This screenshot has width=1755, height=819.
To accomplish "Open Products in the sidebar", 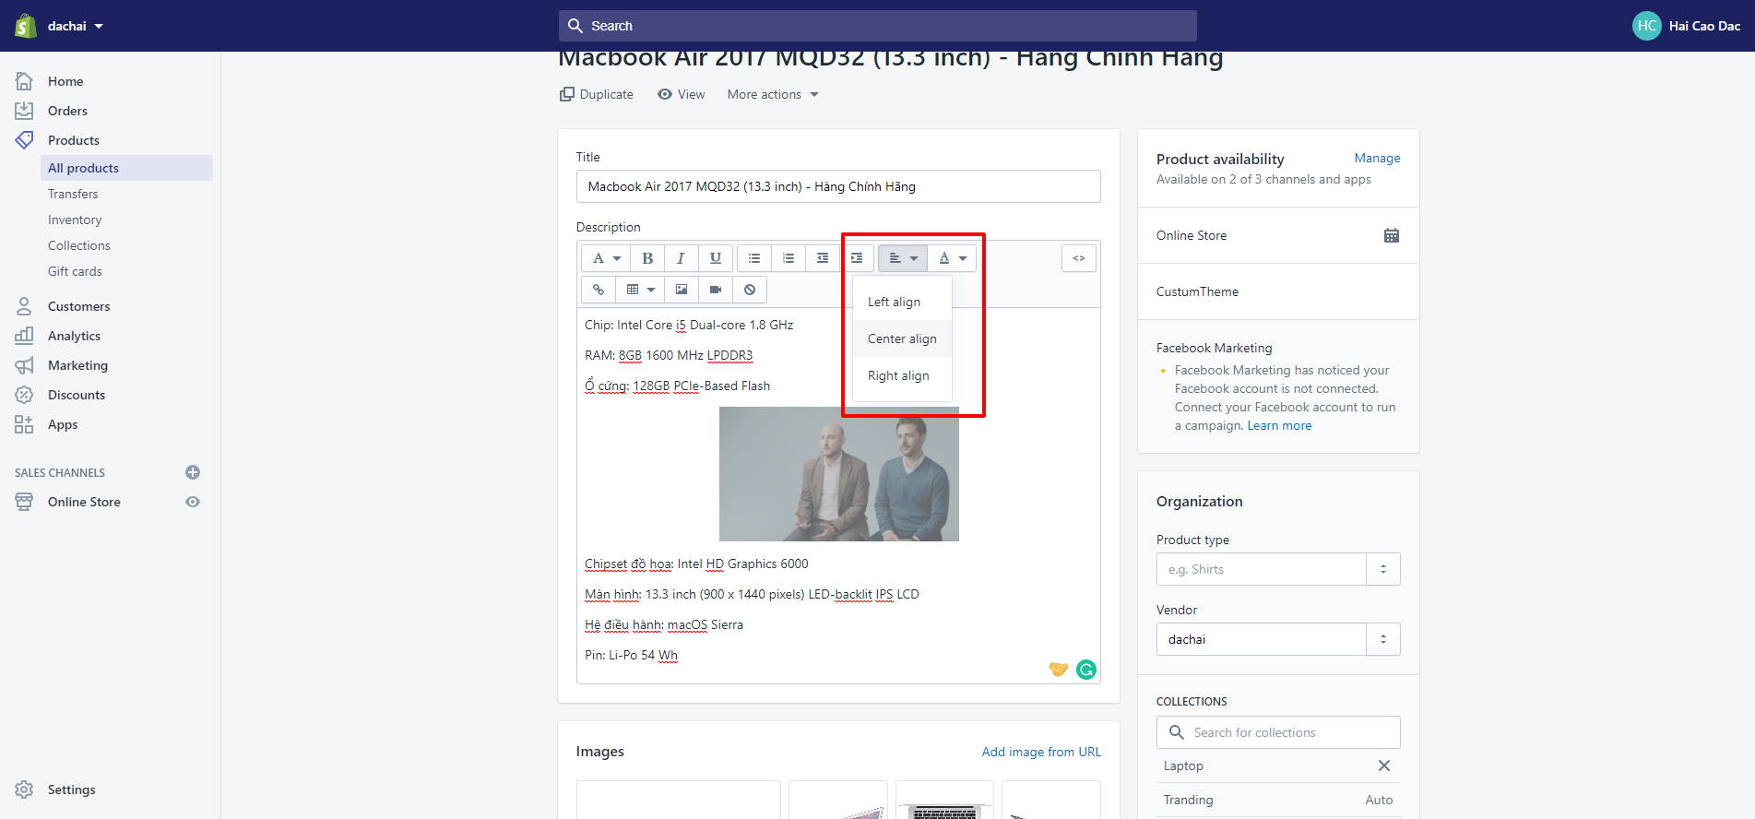I will coord(74,140).
